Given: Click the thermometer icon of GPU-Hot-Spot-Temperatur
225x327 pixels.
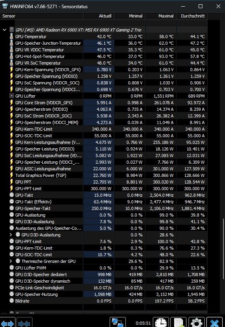Looking at the screenshot, I should (x=12, y=56).
